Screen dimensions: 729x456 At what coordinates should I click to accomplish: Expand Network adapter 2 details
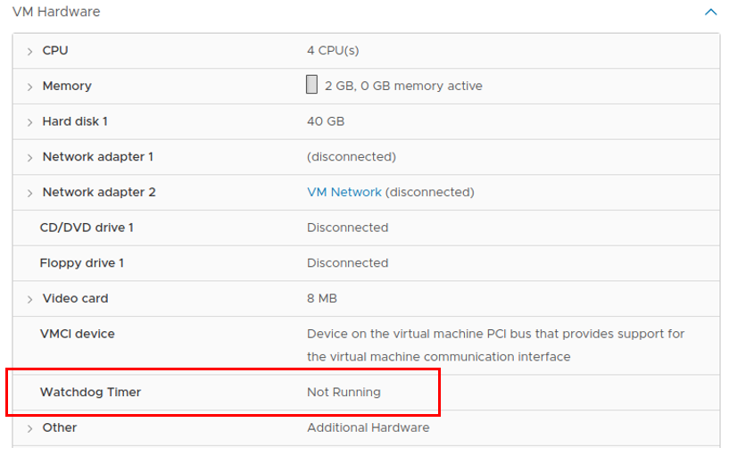(29, 193)
